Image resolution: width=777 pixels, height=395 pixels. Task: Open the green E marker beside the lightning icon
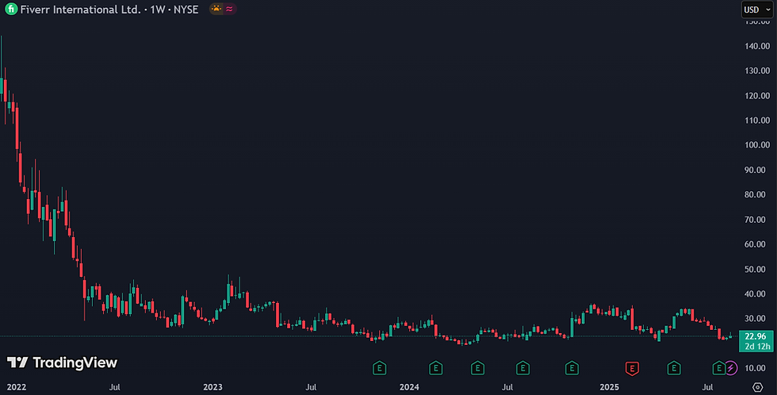click(718, 368)
